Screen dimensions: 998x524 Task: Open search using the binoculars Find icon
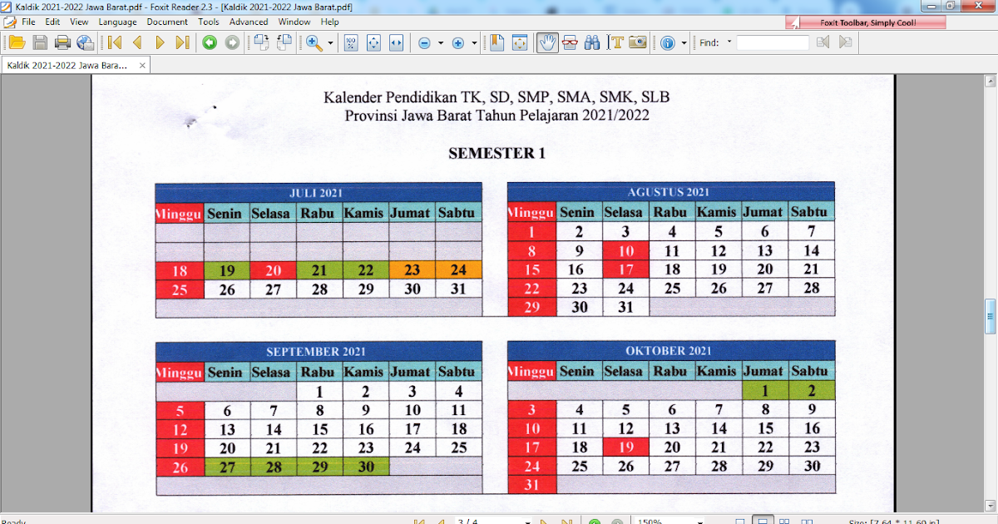[x=592, y=42]
